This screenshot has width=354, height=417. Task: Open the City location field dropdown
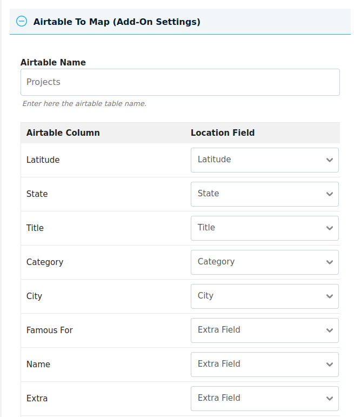[x=265, y=296]
